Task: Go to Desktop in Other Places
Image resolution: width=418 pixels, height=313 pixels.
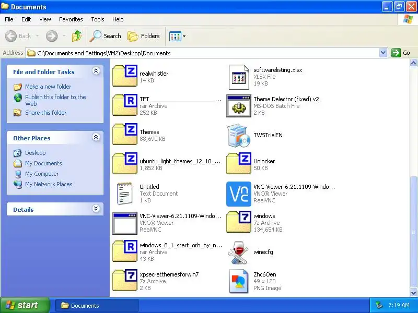Action: (35, 153)
